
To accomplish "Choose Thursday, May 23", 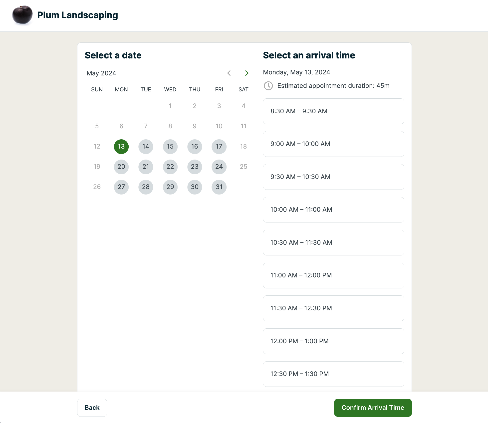I will pos(195,167).
